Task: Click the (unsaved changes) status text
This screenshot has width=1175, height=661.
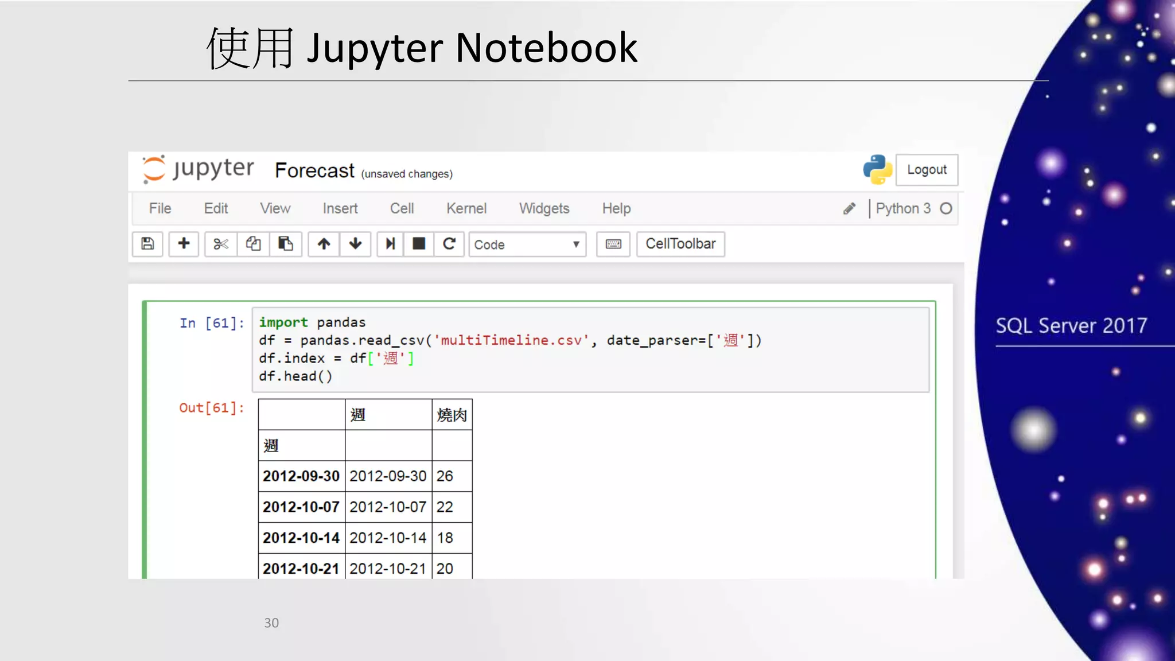Action: [x=407, y=174]
